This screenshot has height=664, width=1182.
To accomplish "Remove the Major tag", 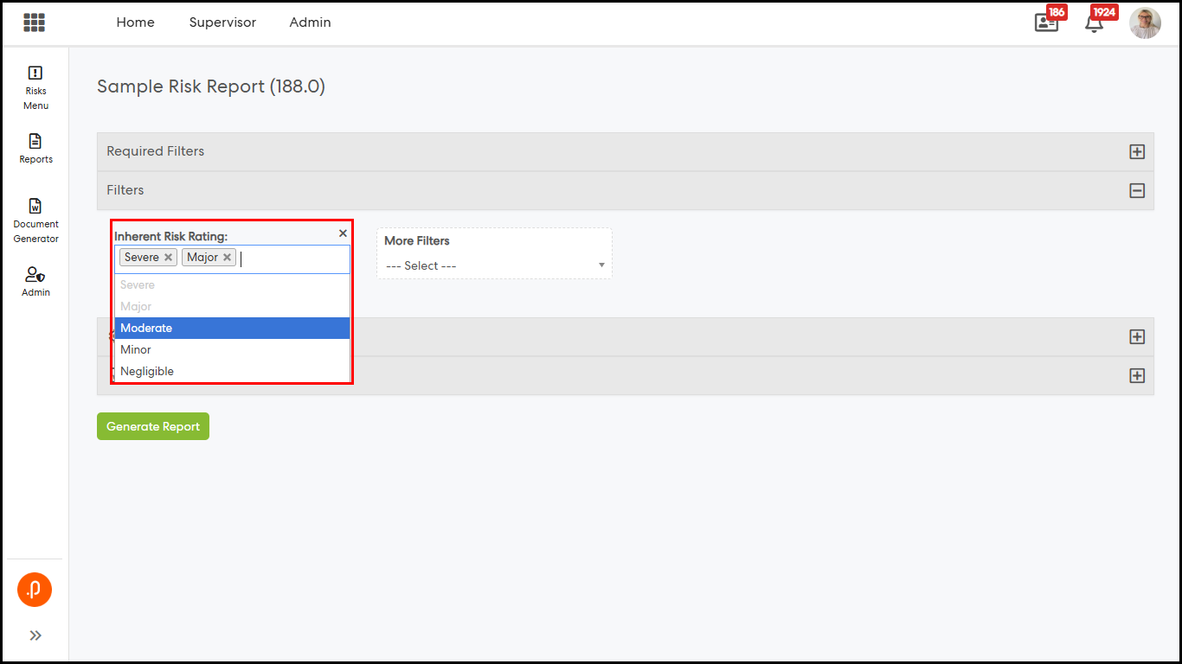I will click(228, 258).
